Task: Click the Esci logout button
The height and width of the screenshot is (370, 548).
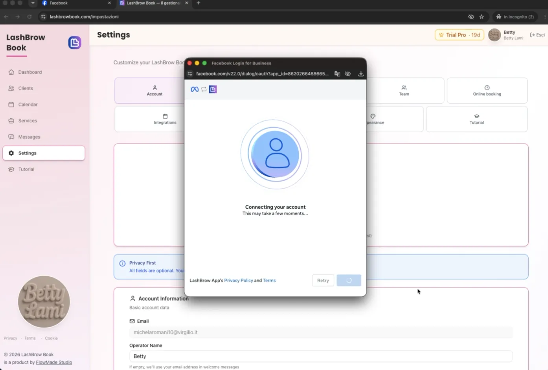Action: 537,35
